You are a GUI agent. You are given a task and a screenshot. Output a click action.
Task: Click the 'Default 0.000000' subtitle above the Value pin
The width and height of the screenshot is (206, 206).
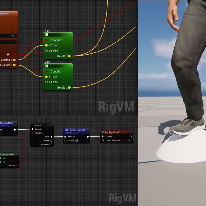coord(72,133)
